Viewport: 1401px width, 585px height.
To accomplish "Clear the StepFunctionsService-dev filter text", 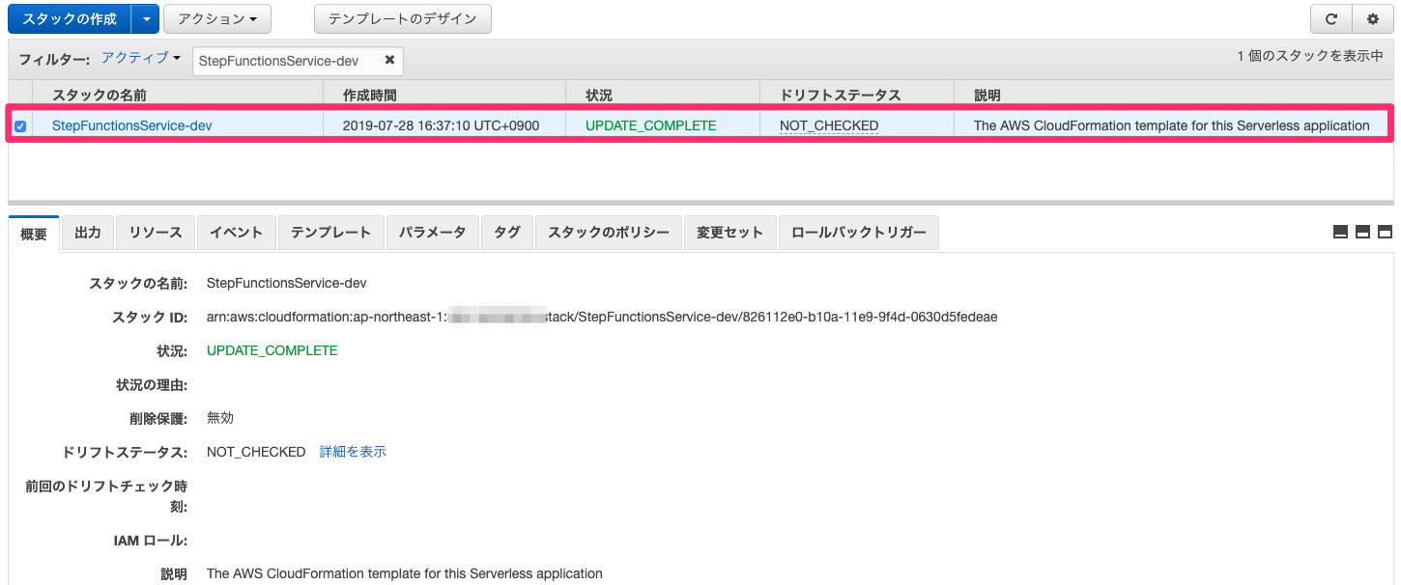I will point(389,60).
